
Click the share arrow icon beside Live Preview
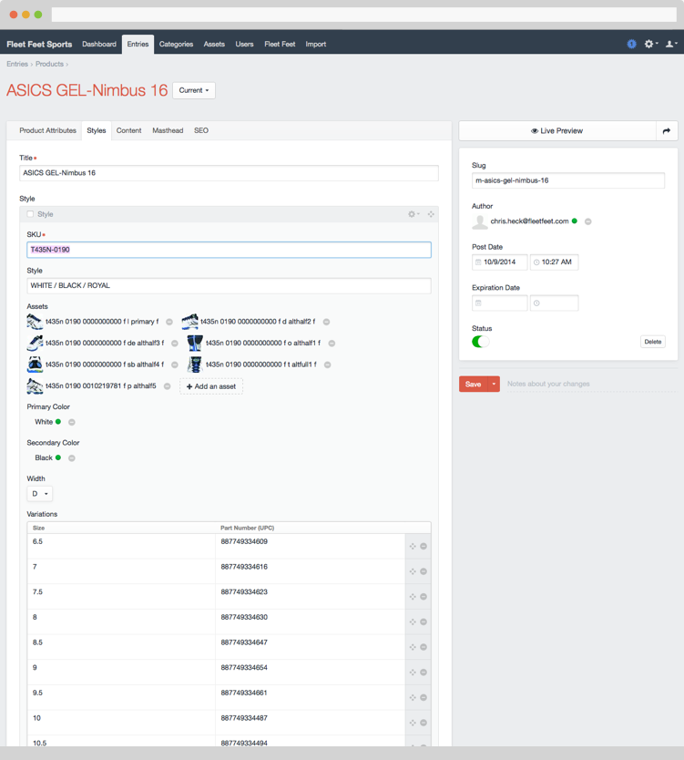coord(667,131)
